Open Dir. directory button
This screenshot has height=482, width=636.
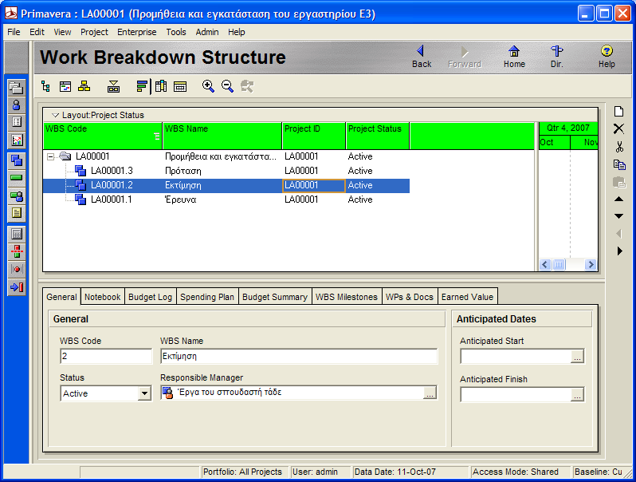click(x=557, y=57)
